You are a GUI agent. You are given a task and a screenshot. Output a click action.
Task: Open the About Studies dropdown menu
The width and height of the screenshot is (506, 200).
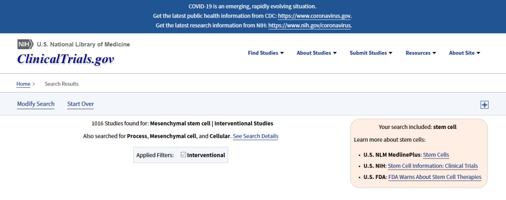click(x=317, y=53)
